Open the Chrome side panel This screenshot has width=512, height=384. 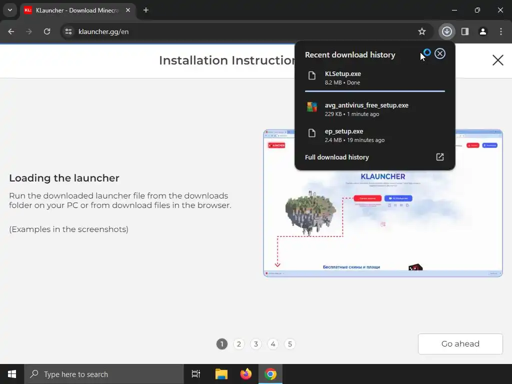click(465, 31)
